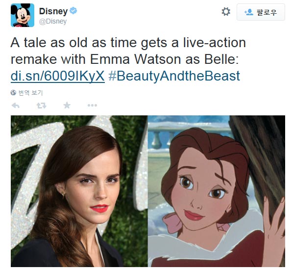Open the animated Belle image
The image size is (292, 272).
(x=217, y=191)
